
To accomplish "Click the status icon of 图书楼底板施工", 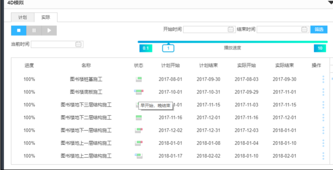I will 139,92.
